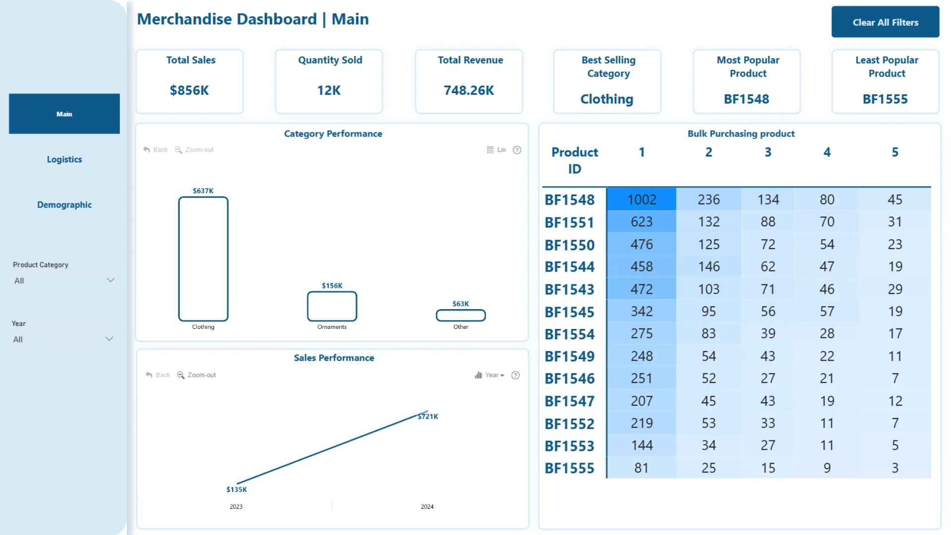Click the Category Performance chart title
This screenshot has width=951, height=535.
click(x=333, y=134)
